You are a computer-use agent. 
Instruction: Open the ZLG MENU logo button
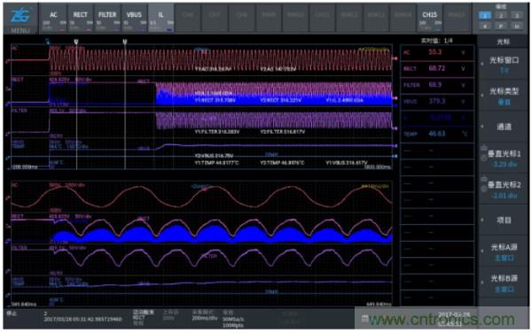(20, 19)
